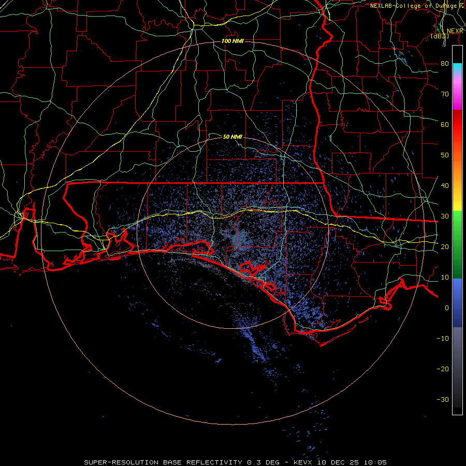
Task: Click the 50 value on reflectivity scale
Action: (445, 155)
